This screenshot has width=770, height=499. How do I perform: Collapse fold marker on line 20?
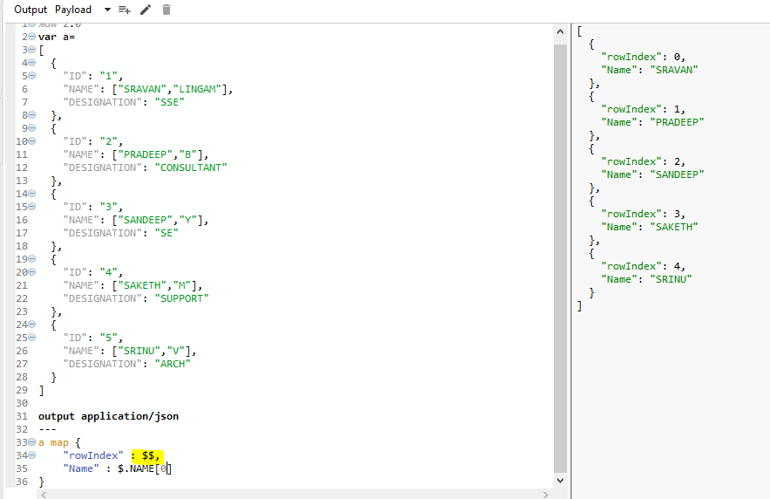pyautogui.click(x=32, y=272)
